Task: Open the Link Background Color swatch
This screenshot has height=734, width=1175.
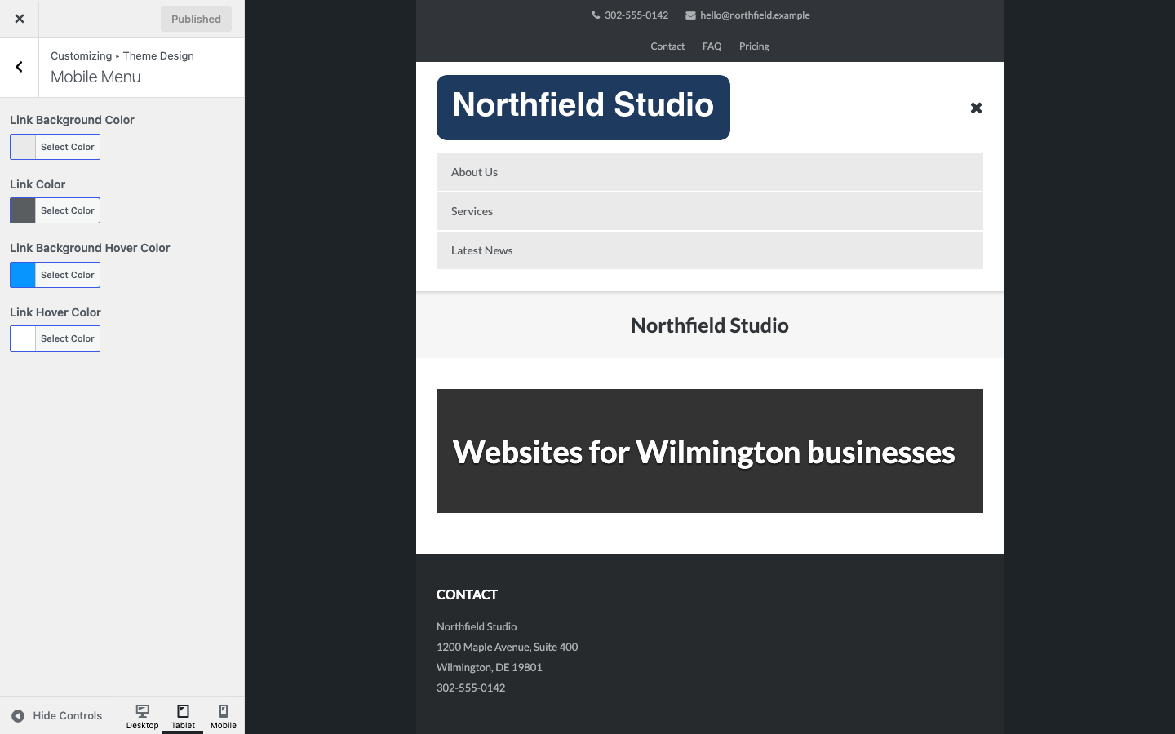Action: coord(23,147)
